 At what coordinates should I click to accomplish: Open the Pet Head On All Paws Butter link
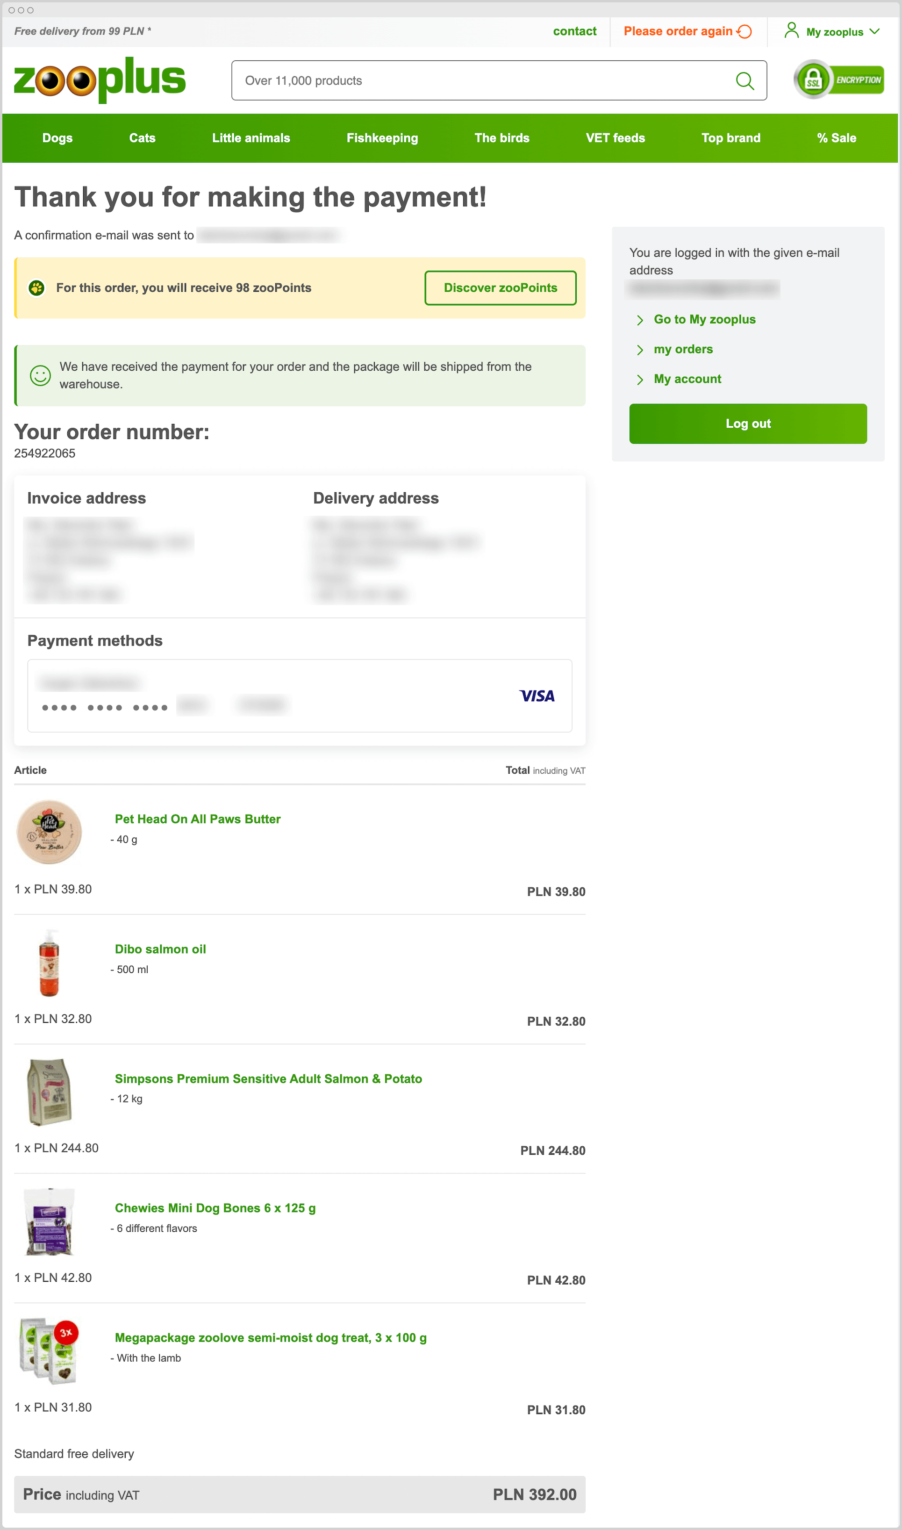(197, 819)
